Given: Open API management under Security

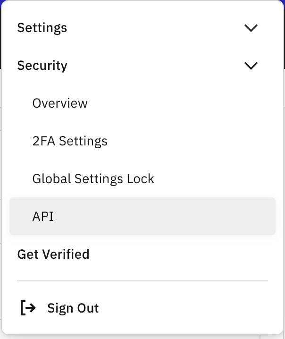Looking at the screenshot, I should click(x=43, y=217).
